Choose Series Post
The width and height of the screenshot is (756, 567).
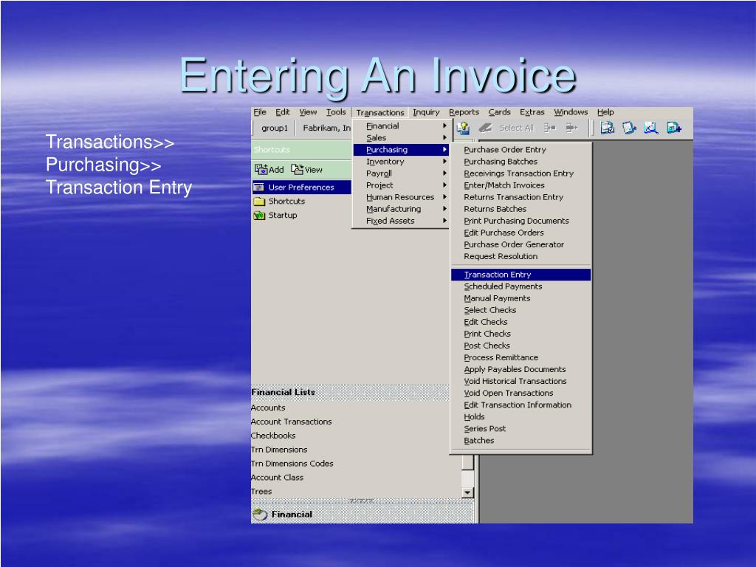coord(520,429)
